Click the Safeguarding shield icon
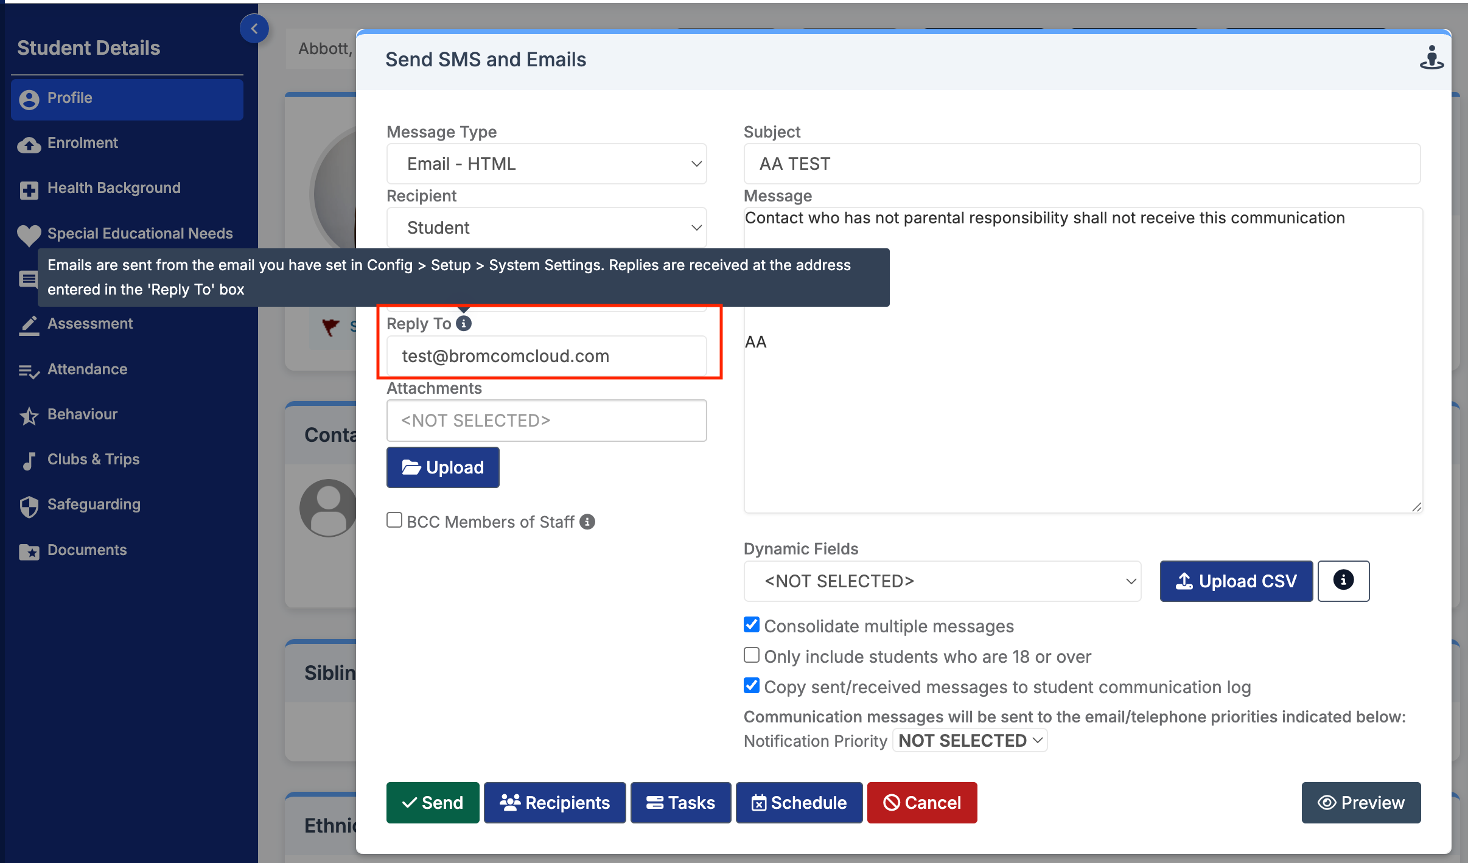This screenshot has height=863, width=1468. click(x=29, y=506)
